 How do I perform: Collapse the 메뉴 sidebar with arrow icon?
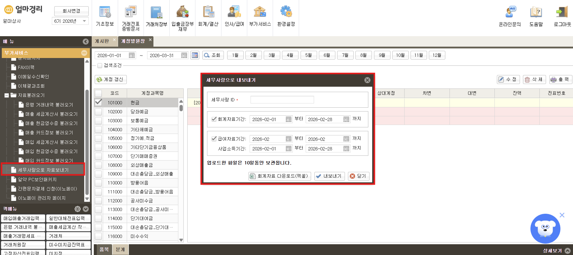tap(86, 42)
